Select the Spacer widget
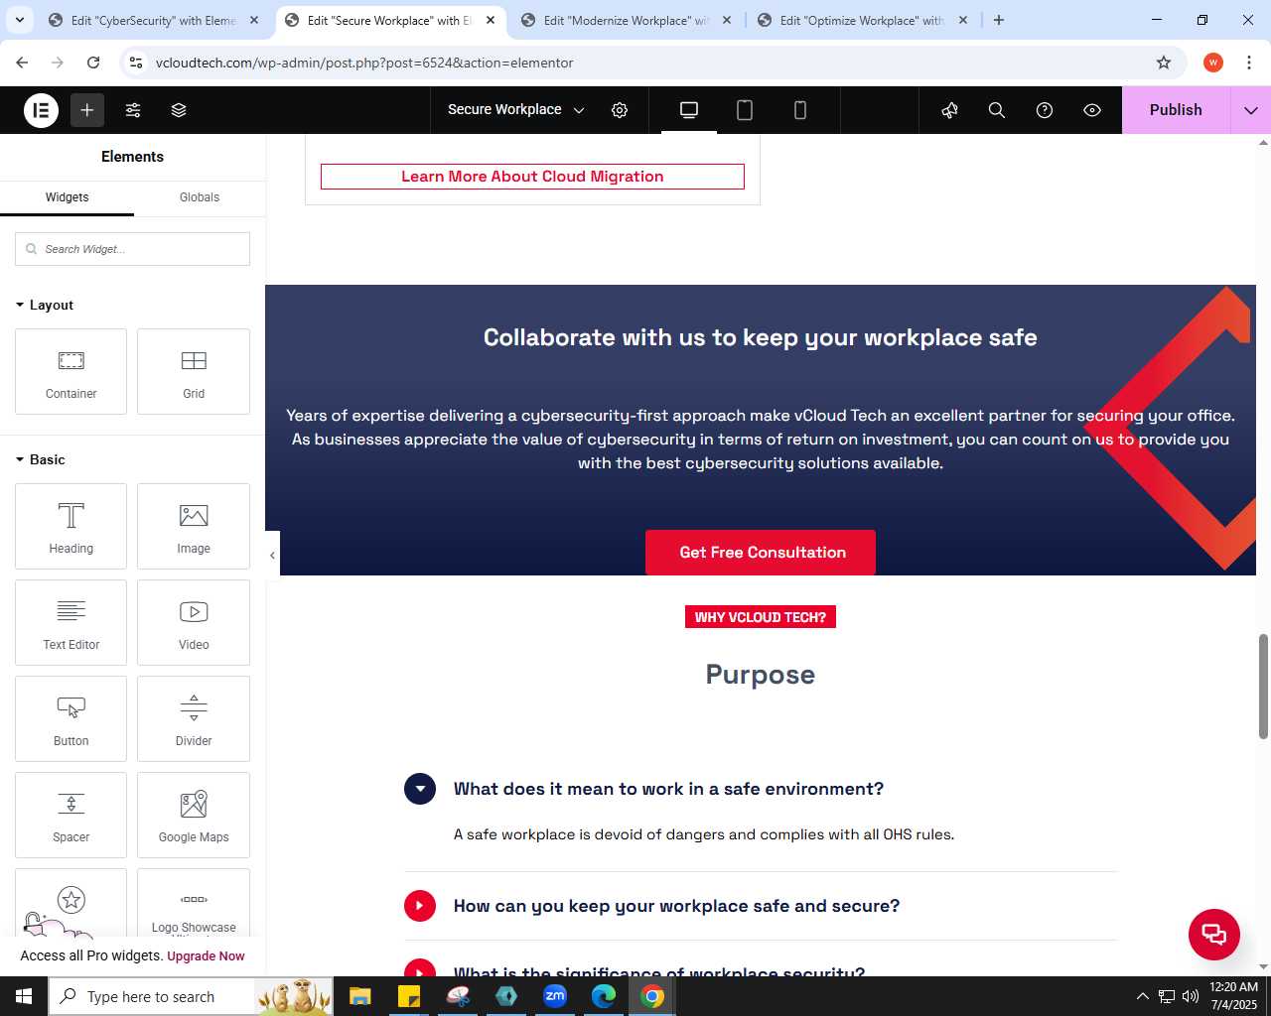Viewport: 1271px width, 1016px height. pyautogui.click(x=71, y=815)
